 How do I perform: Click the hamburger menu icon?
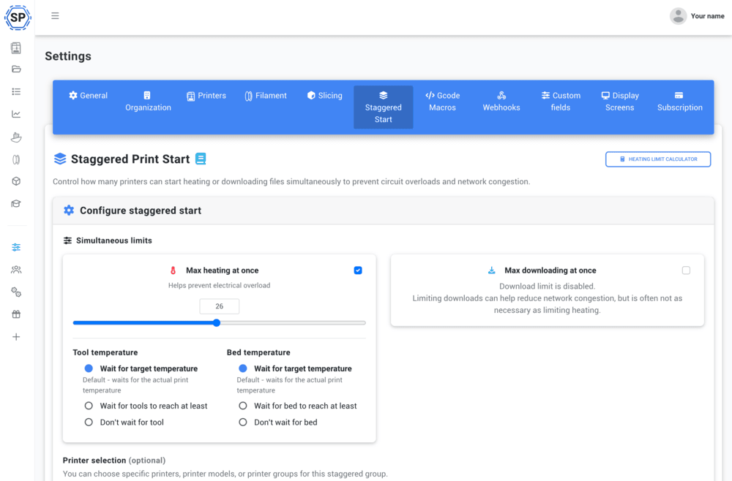coord(55,16)
